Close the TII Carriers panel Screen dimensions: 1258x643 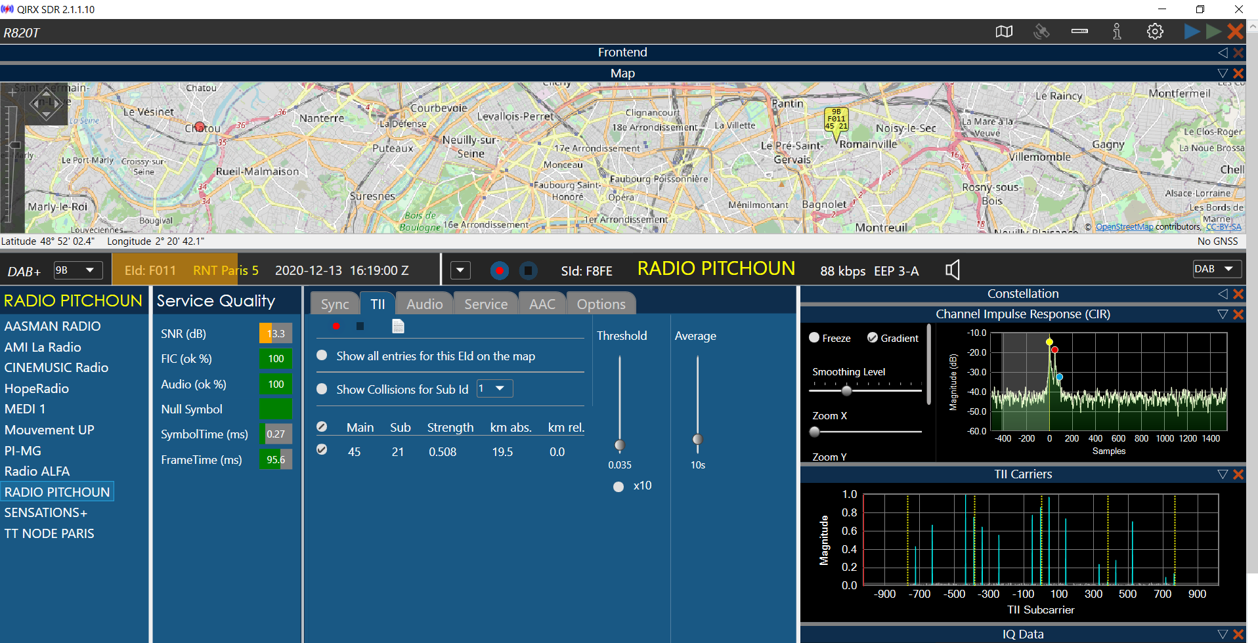pos(1238,474)
